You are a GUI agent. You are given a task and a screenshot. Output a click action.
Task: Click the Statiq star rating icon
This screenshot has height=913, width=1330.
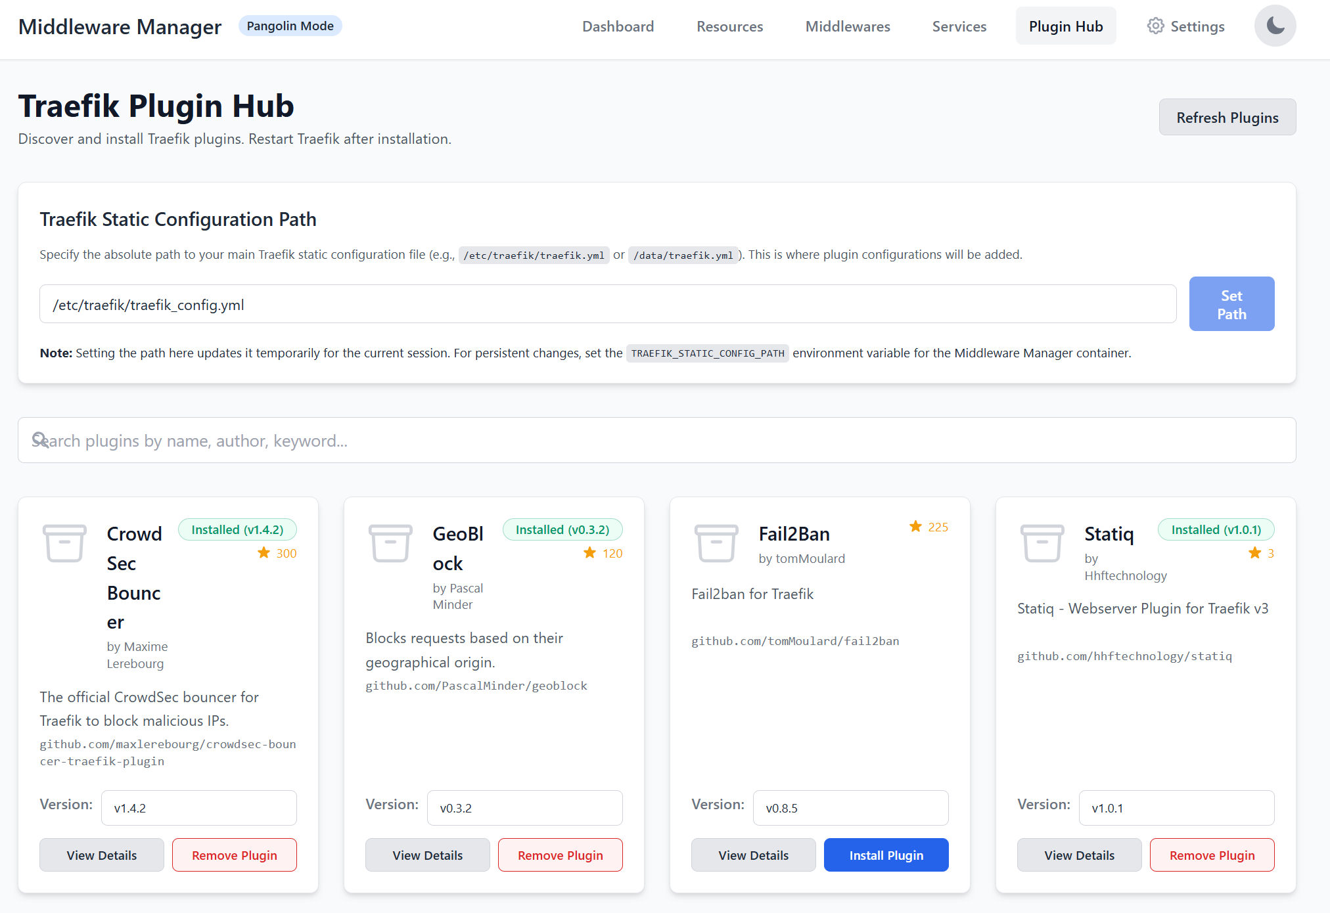[x=1255, y=552]
